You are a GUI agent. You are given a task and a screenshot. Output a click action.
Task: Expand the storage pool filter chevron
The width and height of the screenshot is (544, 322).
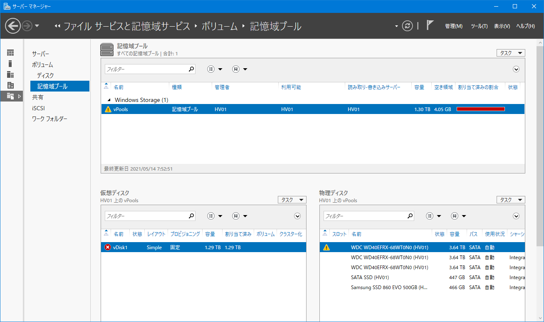[516, 69]
